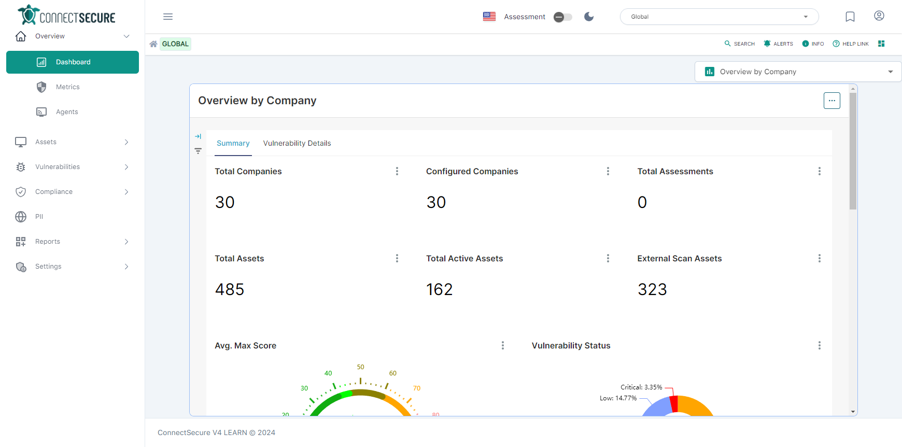Click the Alerts bell icon

[767, 44]
